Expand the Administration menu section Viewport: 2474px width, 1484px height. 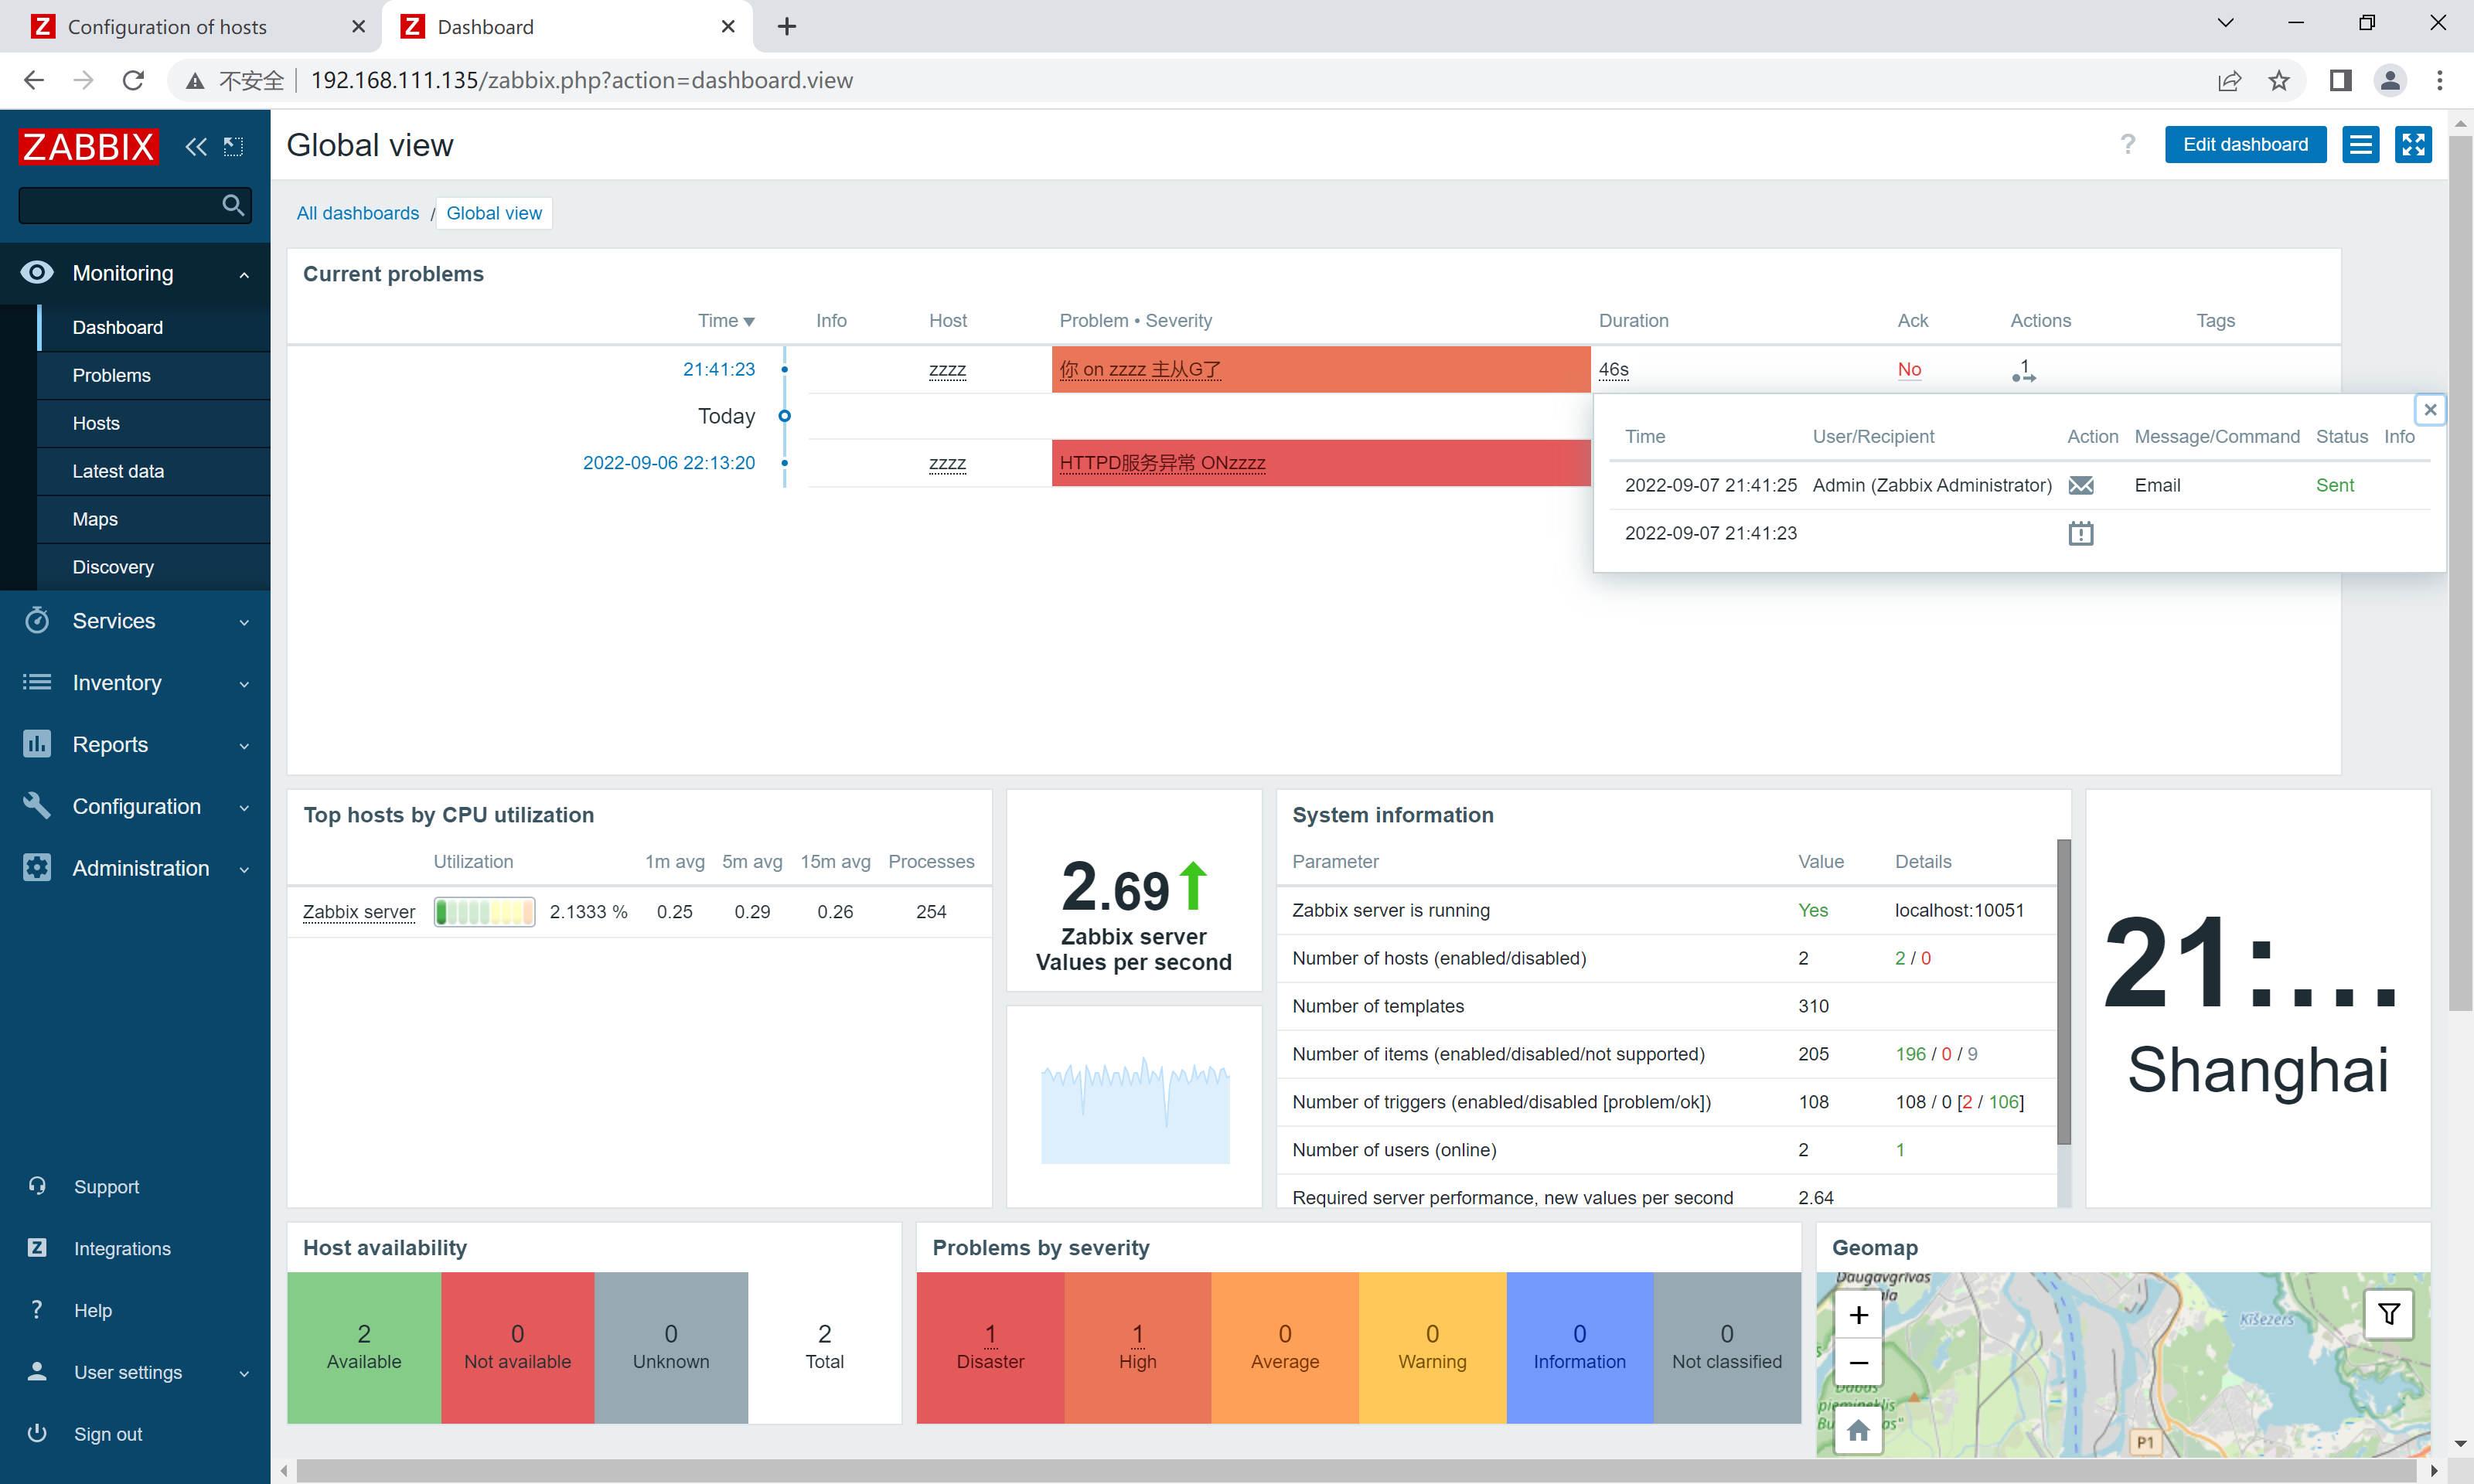click(244, 869)
